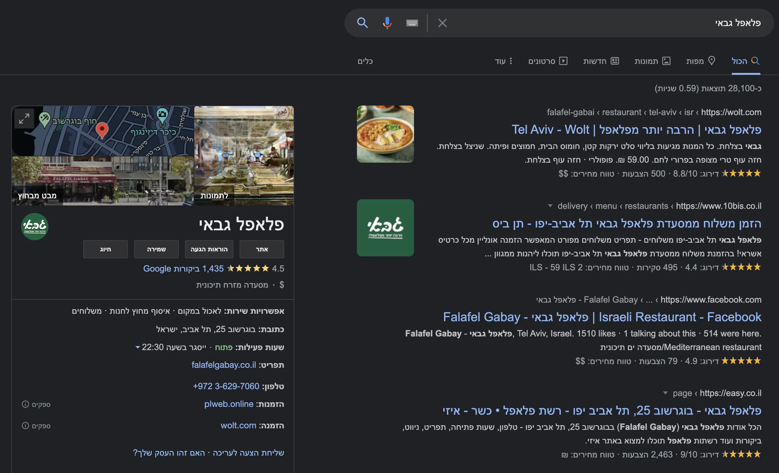The height and width of the screenshot is (473, 779).
Task: Click the green Gabay logo thumbnail of 10bis result
Action: click(385, 227)
